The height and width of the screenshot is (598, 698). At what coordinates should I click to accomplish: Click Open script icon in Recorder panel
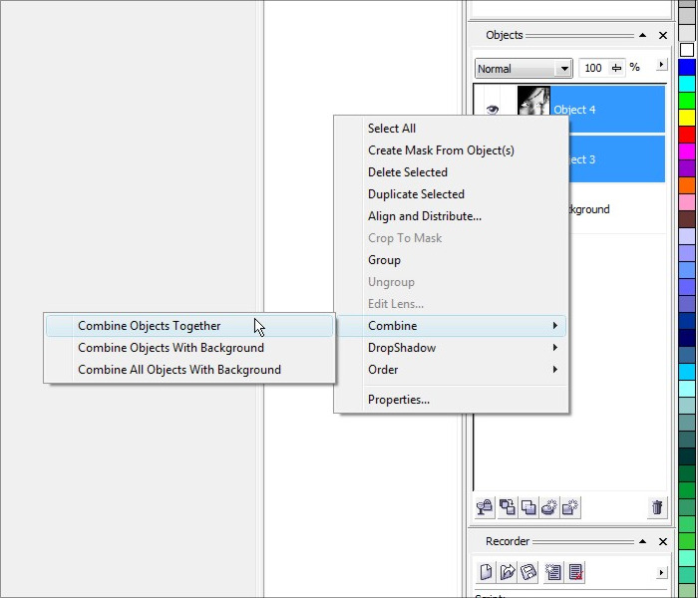[x=508, y=572]
